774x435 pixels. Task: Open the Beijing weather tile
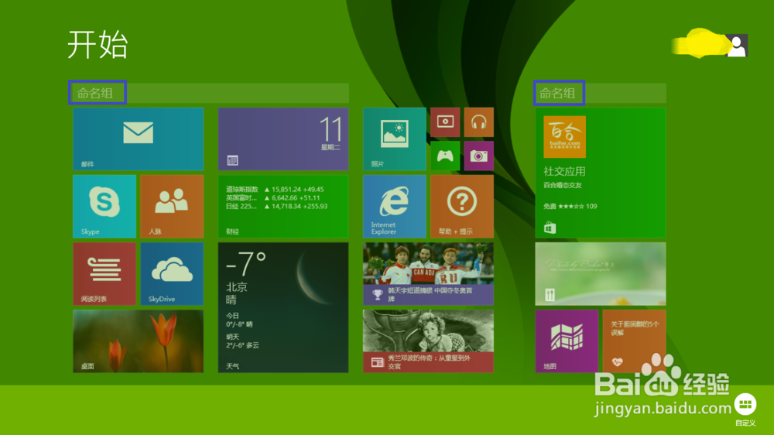pyautogui.click(x=283, y=307)
